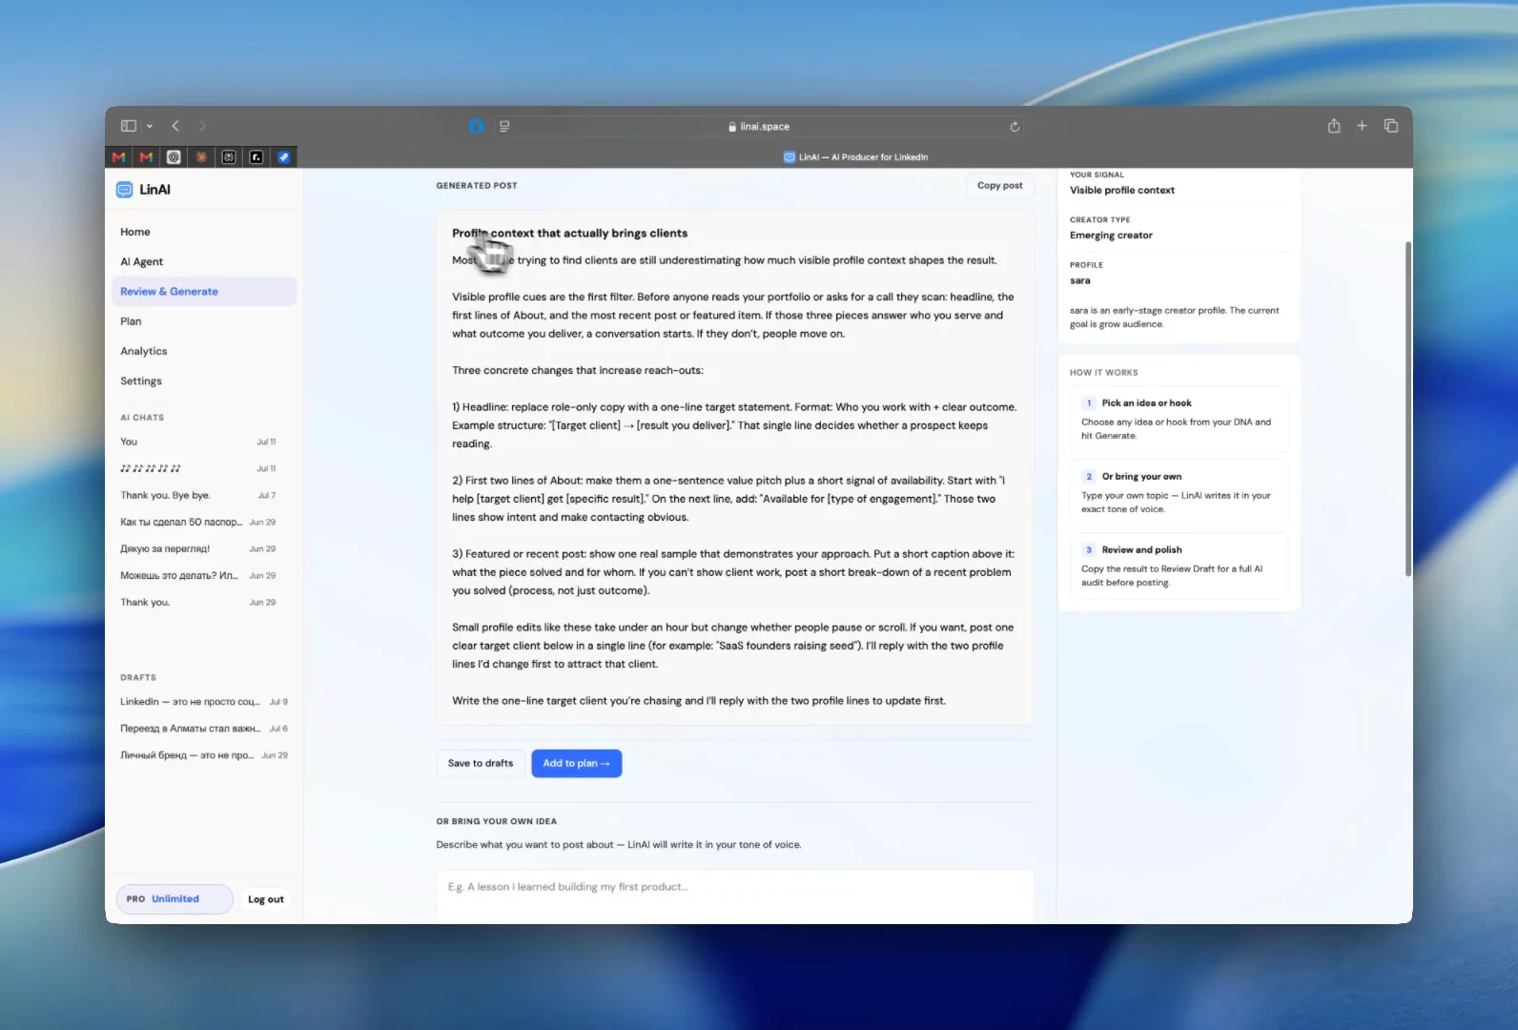Click the post title Profile context that actually brings clients
Image resolution: width=1518 pixels, height=1030 pixels.
tap(569, 234)
